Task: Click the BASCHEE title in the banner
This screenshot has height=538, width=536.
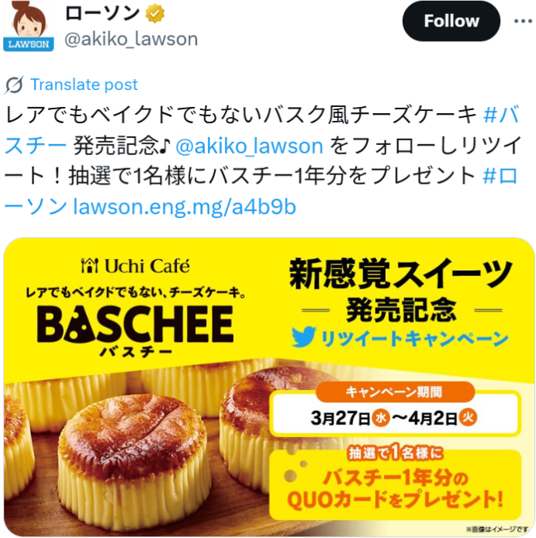Action: [x=135, y=324]
